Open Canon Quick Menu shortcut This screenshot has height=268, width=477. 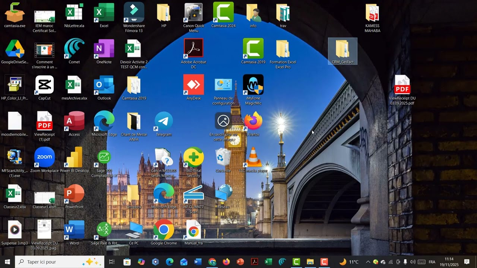click(193, 17)
